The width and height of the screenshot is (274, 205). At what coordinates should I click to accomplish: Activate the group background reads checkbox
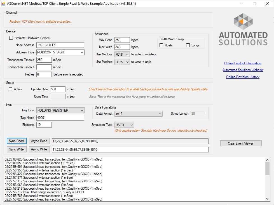pos(11,89)
